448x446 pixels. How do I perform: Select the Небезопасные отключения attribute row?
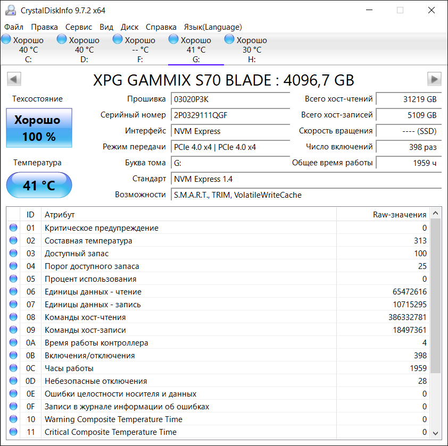click(x=218, y=381)
